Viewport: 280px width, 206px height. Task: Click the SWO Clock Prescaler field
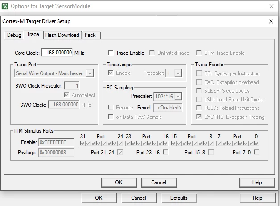coord(72,86)
